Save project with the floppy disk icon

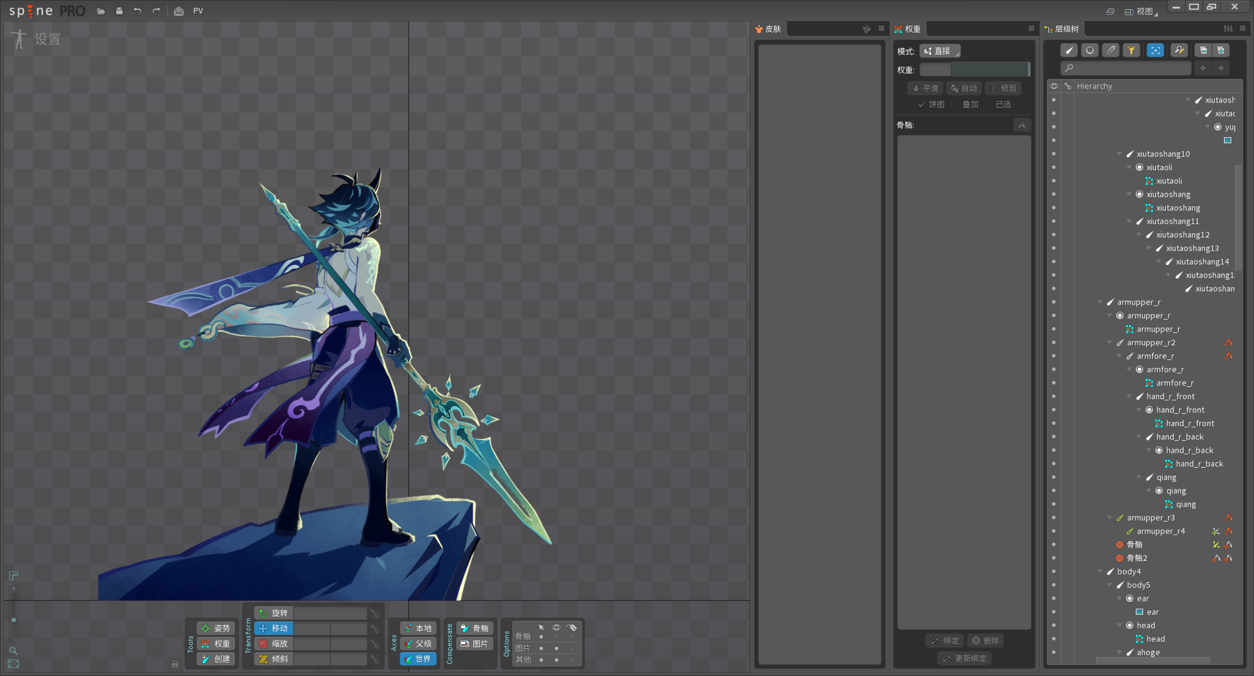click(x=119, y=11)
